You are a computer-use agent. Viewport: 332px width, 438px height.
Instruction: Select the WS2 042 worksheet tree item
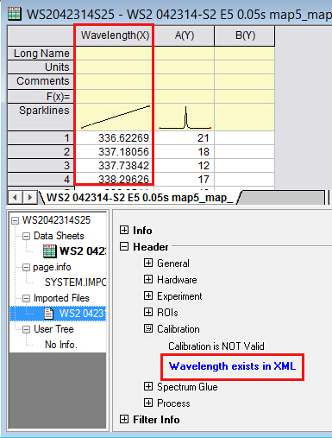click(83, 251)
